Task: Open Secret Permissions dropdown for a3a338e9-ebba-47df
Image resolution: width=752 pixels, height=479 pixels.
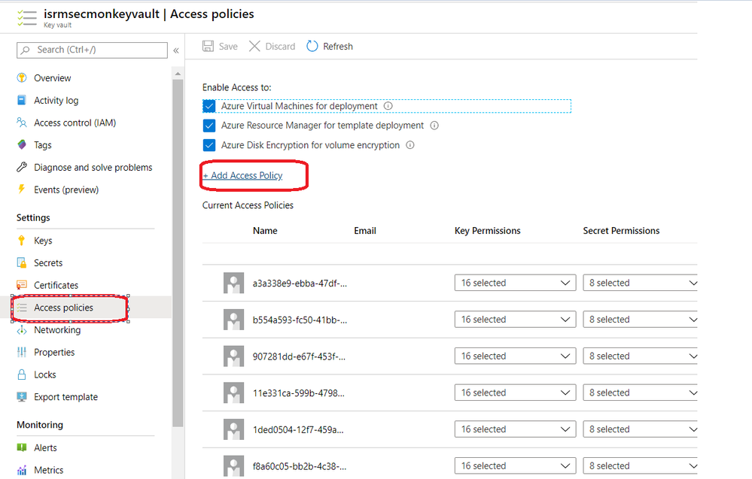Action: 641,283
